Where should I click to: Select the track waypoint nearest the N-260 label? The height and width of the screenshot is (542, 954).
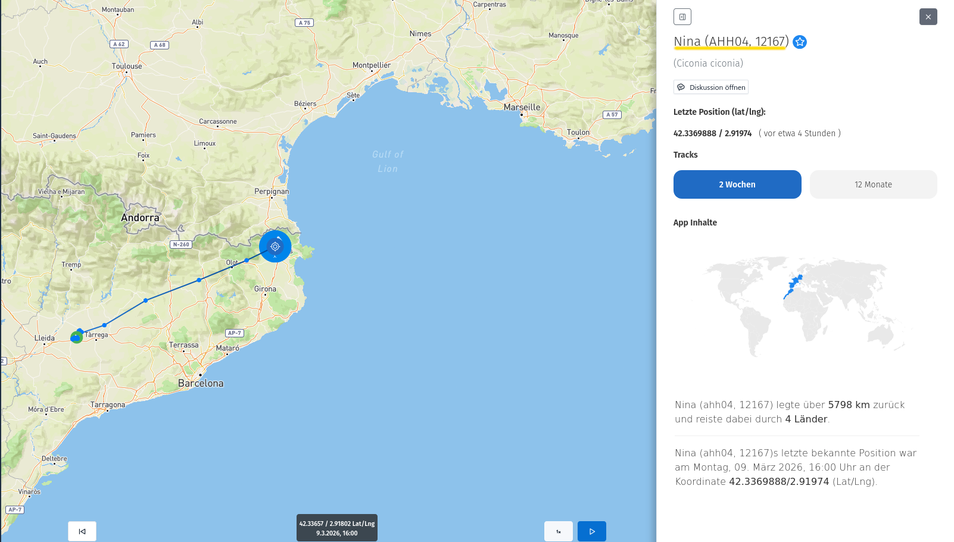(x=199, y=280)
